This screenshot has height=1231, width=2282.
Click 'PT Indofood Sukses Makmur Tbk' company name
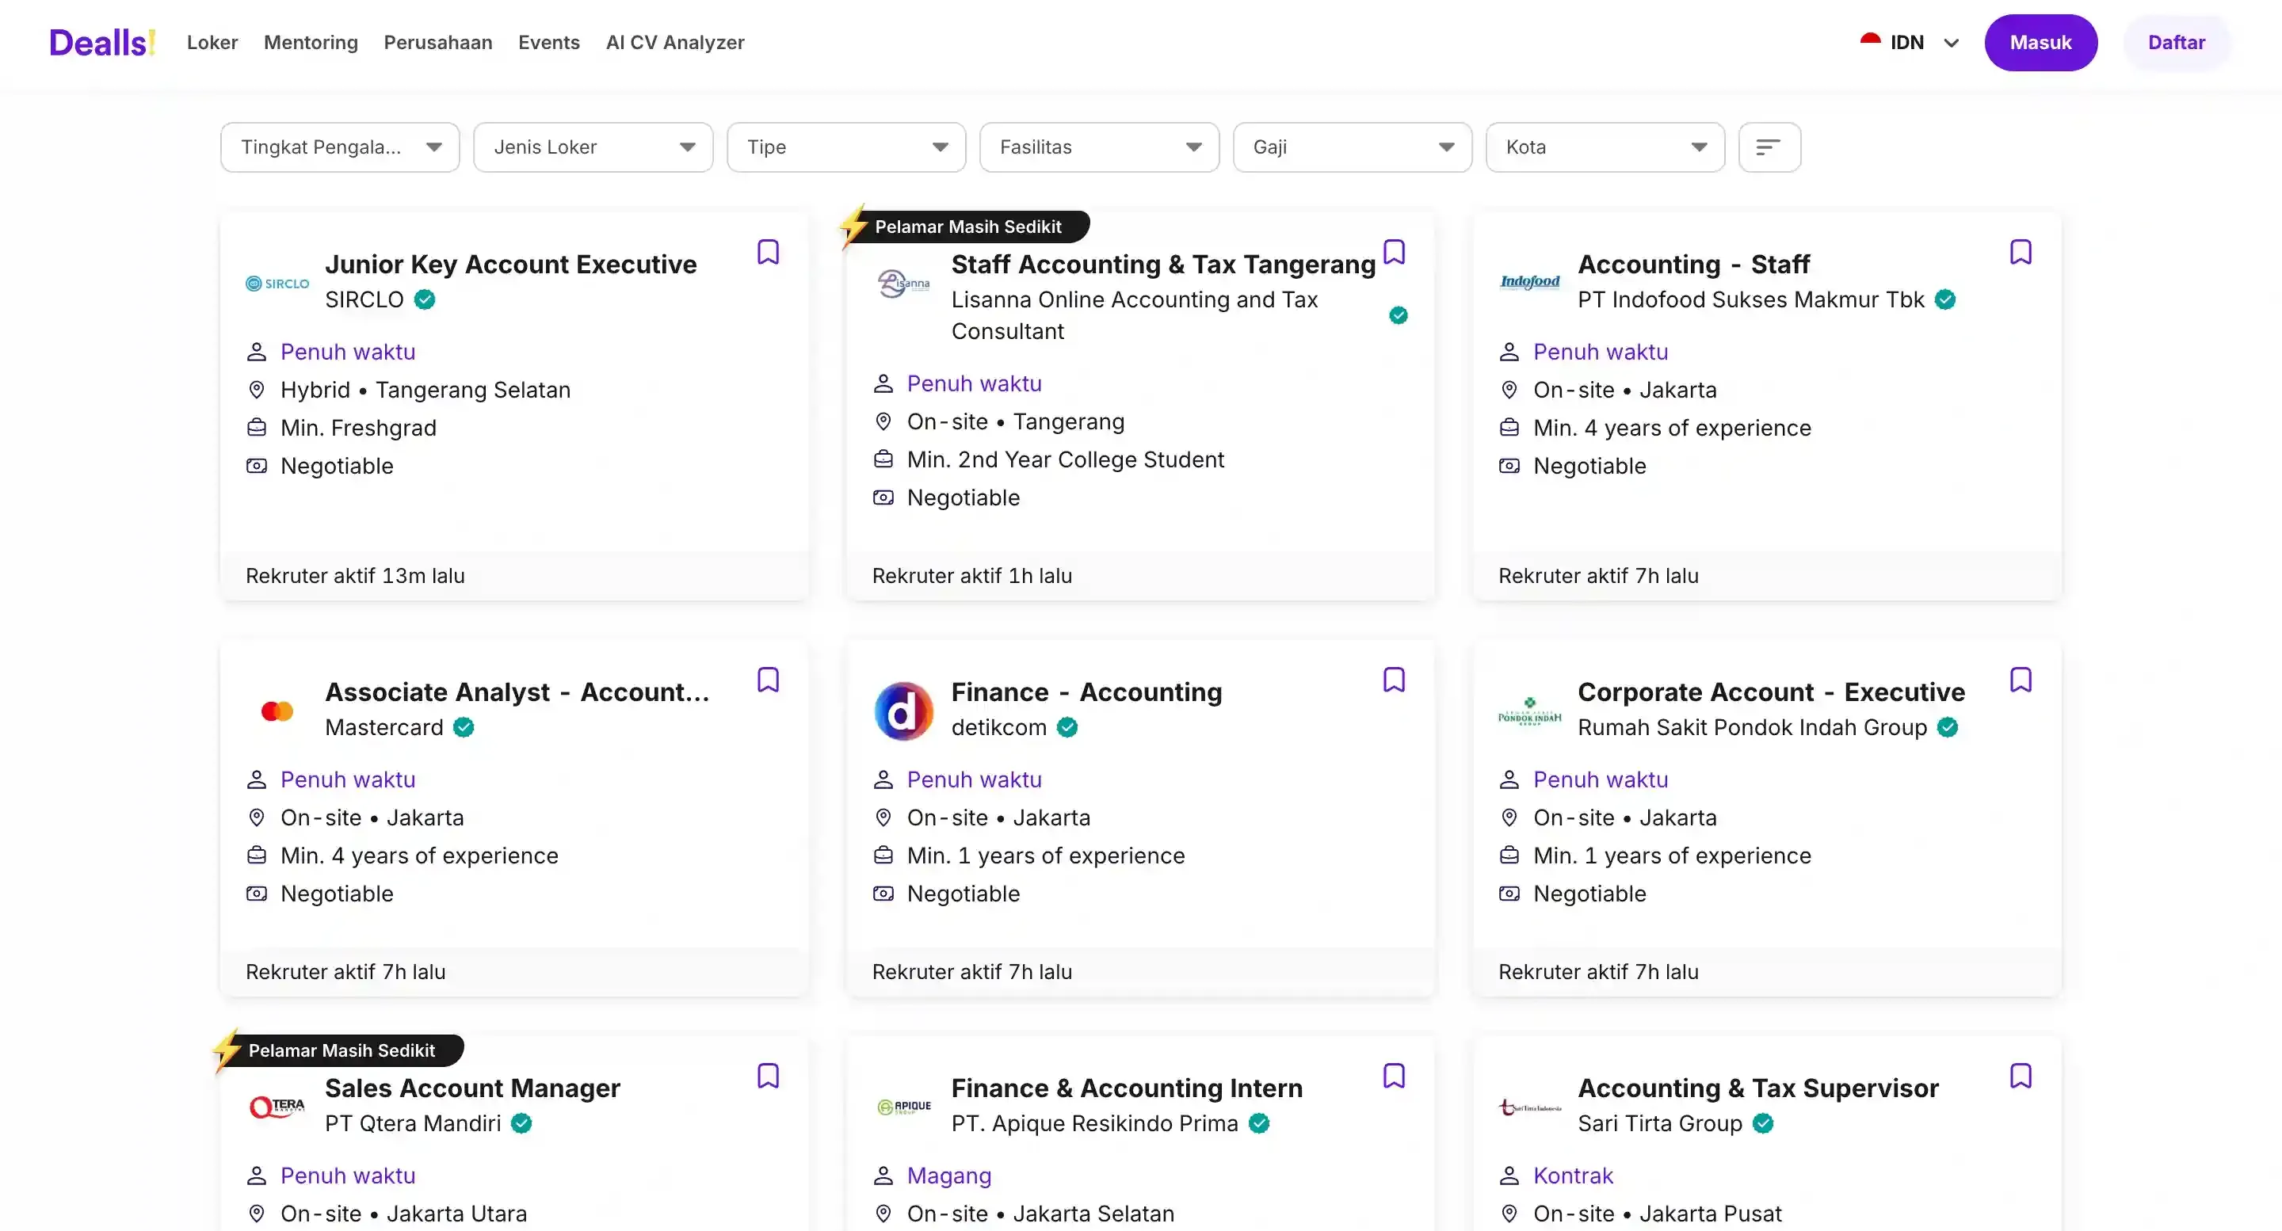click(x=1751, y=299)
